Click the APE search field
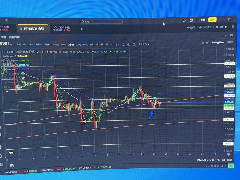Image resolution: width=240 pixels, height=180 pixels. (x=101, y=21)
